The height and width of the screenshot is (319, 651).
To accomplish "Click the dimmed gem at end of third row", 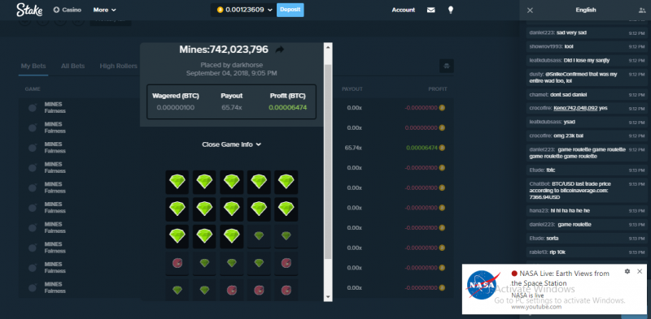I will [x=286, y=236].
